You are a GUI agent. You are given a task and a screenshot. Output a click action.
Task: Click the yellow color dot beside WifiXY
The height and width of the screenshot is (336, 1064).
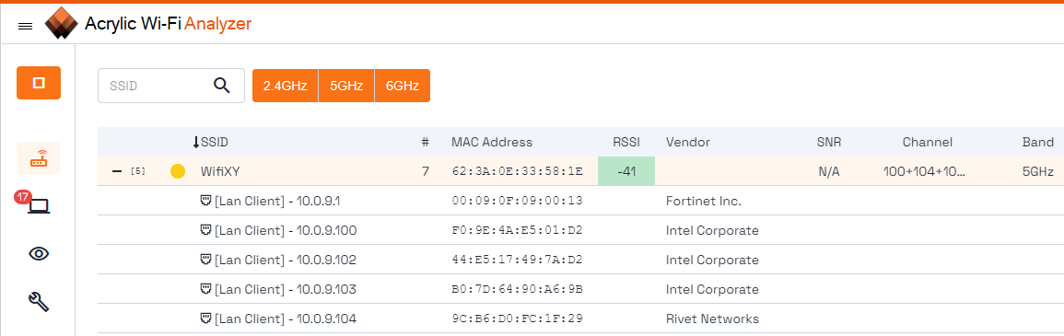(178, 171)
